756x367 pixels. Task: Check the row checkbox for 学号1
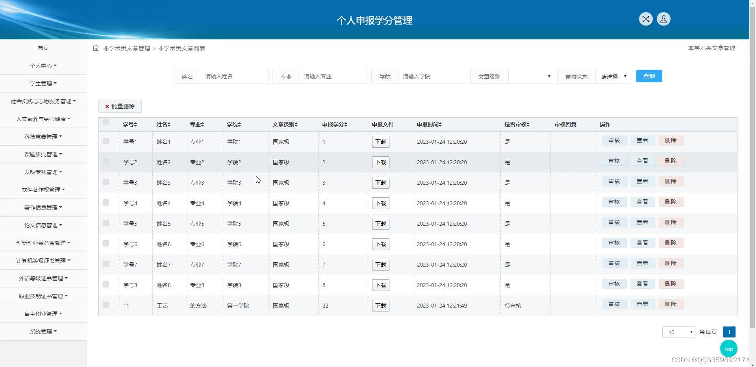(106, 141)
